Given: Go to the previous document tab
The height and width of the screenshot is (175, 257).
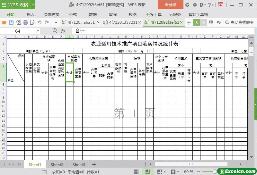Looking at the screenshot, I should pyautogui.click(x=197, y=22).
